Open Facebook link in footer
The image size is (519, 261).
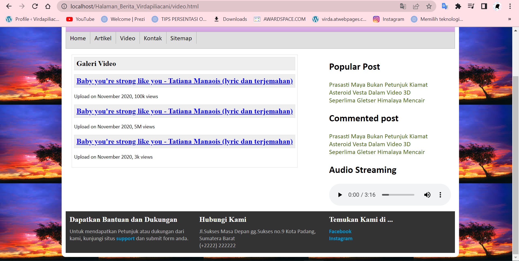point(340,232)
